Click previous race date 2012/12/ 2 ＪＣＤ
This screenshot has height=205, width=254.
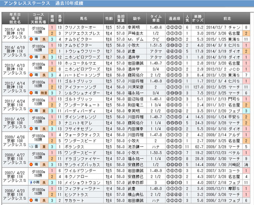223,69
